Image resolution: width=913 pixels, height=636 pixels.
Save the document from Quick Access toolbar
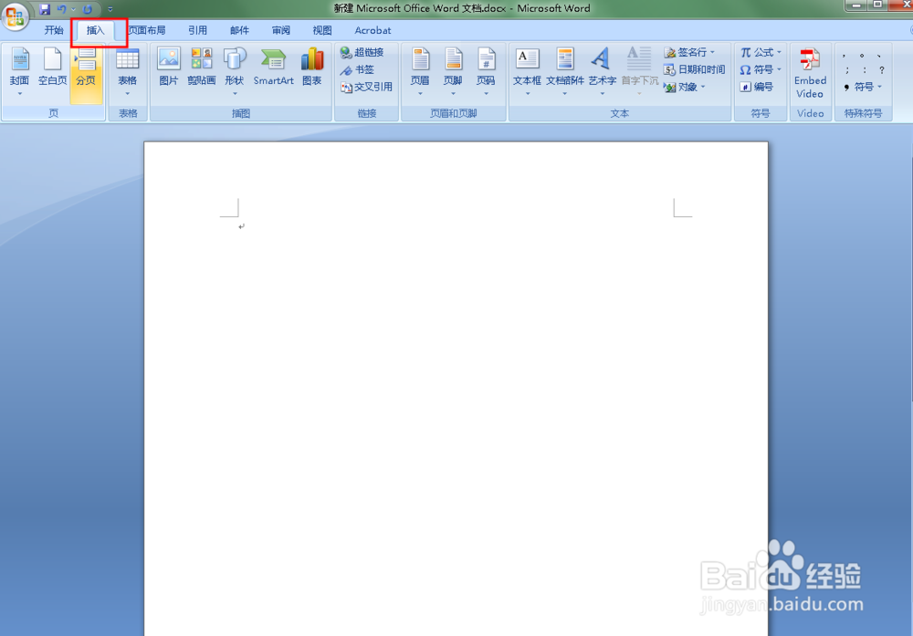coord(45,7)
